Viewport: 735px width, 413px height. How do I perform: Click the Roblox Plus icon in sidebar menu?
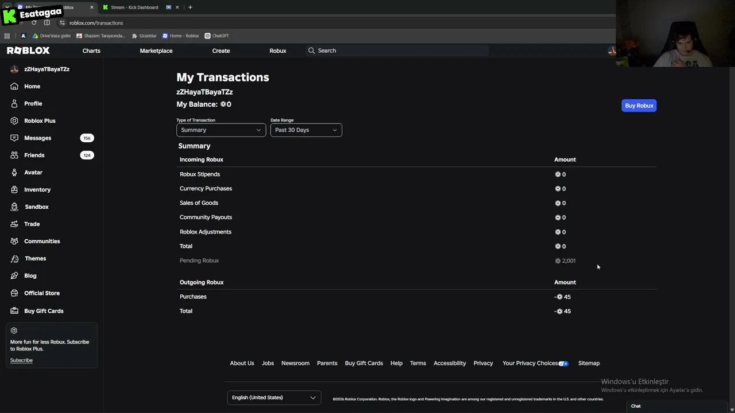point(14,120)
